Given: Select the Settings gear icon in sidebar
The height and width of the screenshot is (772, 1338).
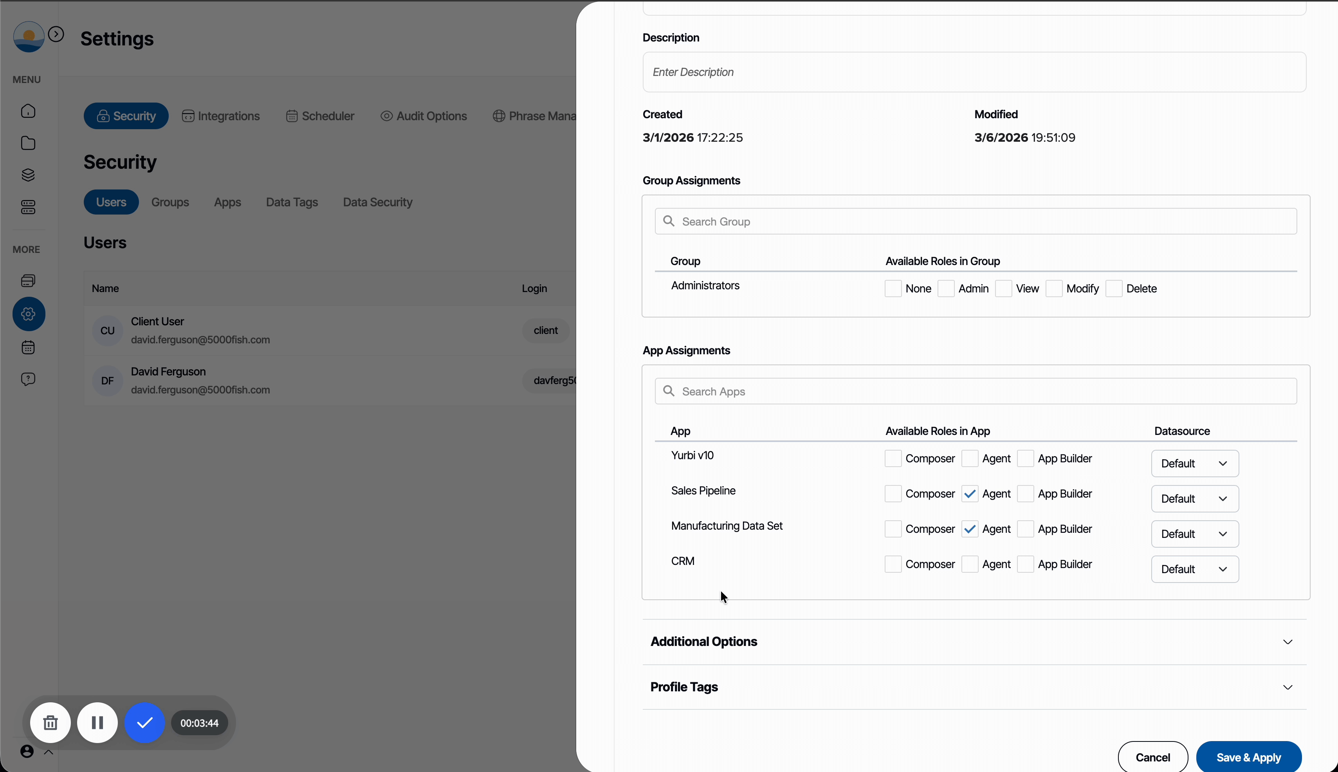Looking at the screenshot, I should click(29, 314).
